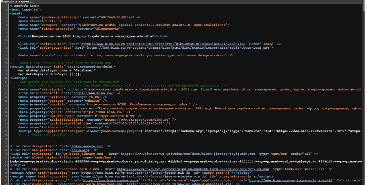
Task: Open the //s.w.org dns-prefetch link
Action: [80, 150]
